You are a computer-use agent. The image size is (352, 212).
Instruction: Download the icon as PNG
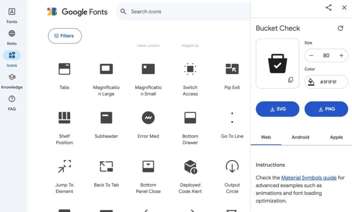coord(326,109)
